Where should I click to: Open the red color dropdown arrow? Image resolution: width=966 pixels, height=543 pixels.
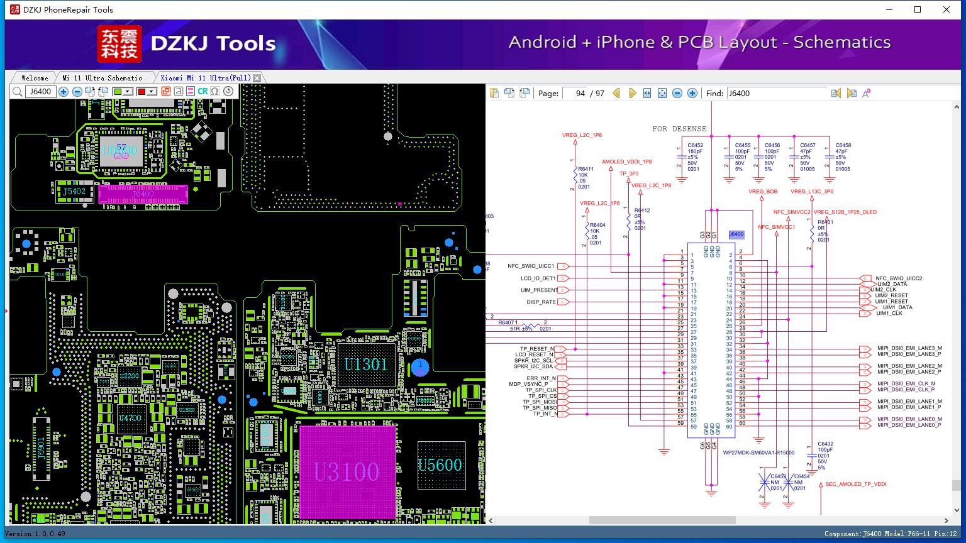click(x=152, y=92)
